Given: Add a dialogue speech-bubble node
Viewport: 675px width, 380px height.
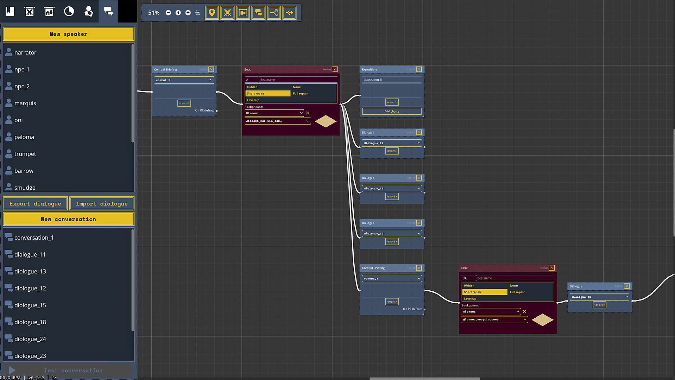Looking at the screenshot, I should [258, 13].
